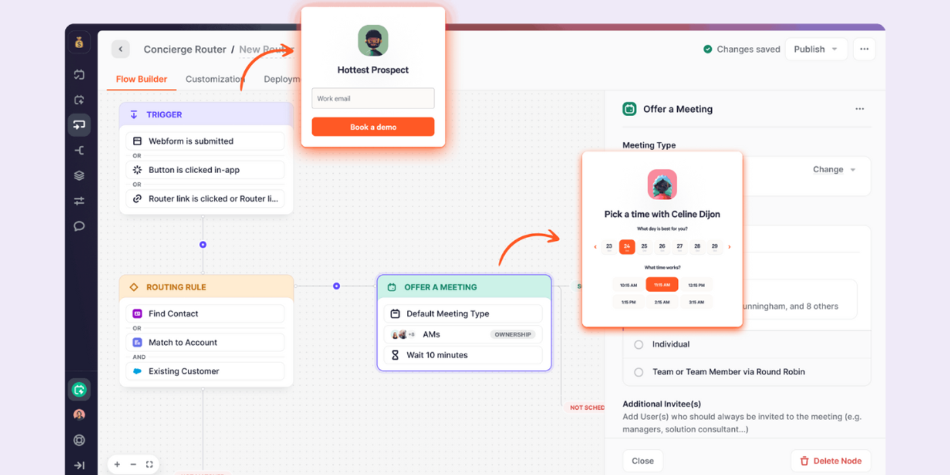The height and width of the screenshot is (475, 950).
Task: Click the fit-to-screen canvas control
Action: pos(149,464)
